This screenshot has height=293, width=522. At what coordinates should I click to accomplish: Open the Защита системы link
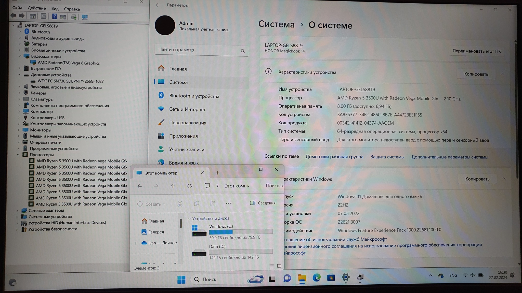[x=387, y=157]
